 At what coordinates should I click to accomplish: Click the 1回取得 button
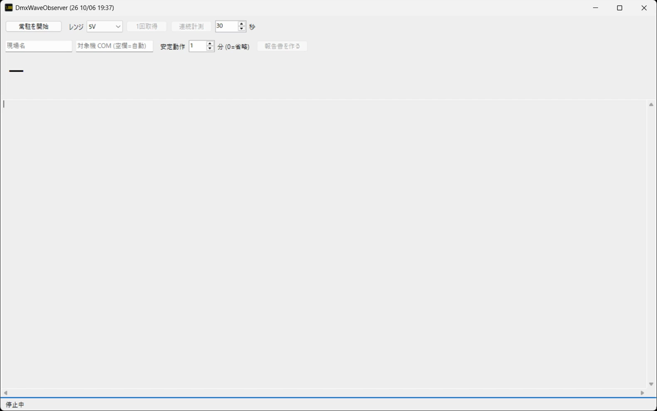(x=147, y=26)
